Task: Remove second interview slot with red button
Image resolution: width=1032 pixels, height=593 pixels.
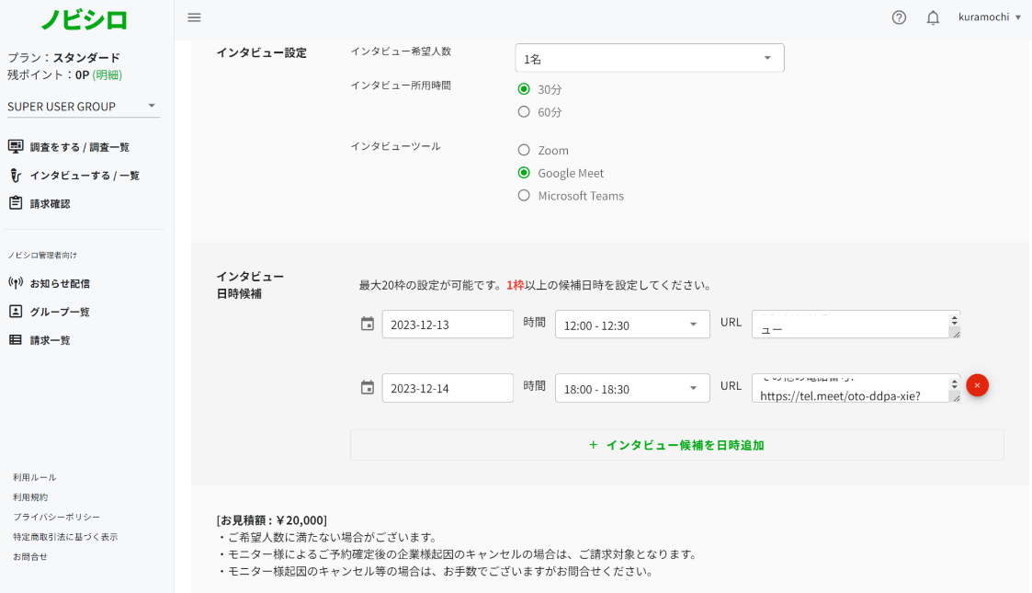Action: [x=977, y=385]
